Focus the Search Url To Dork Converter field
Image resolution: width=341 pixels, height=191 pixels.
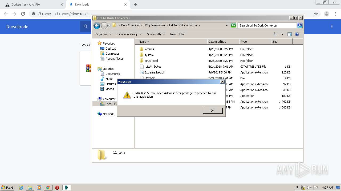tap(267, 25)
